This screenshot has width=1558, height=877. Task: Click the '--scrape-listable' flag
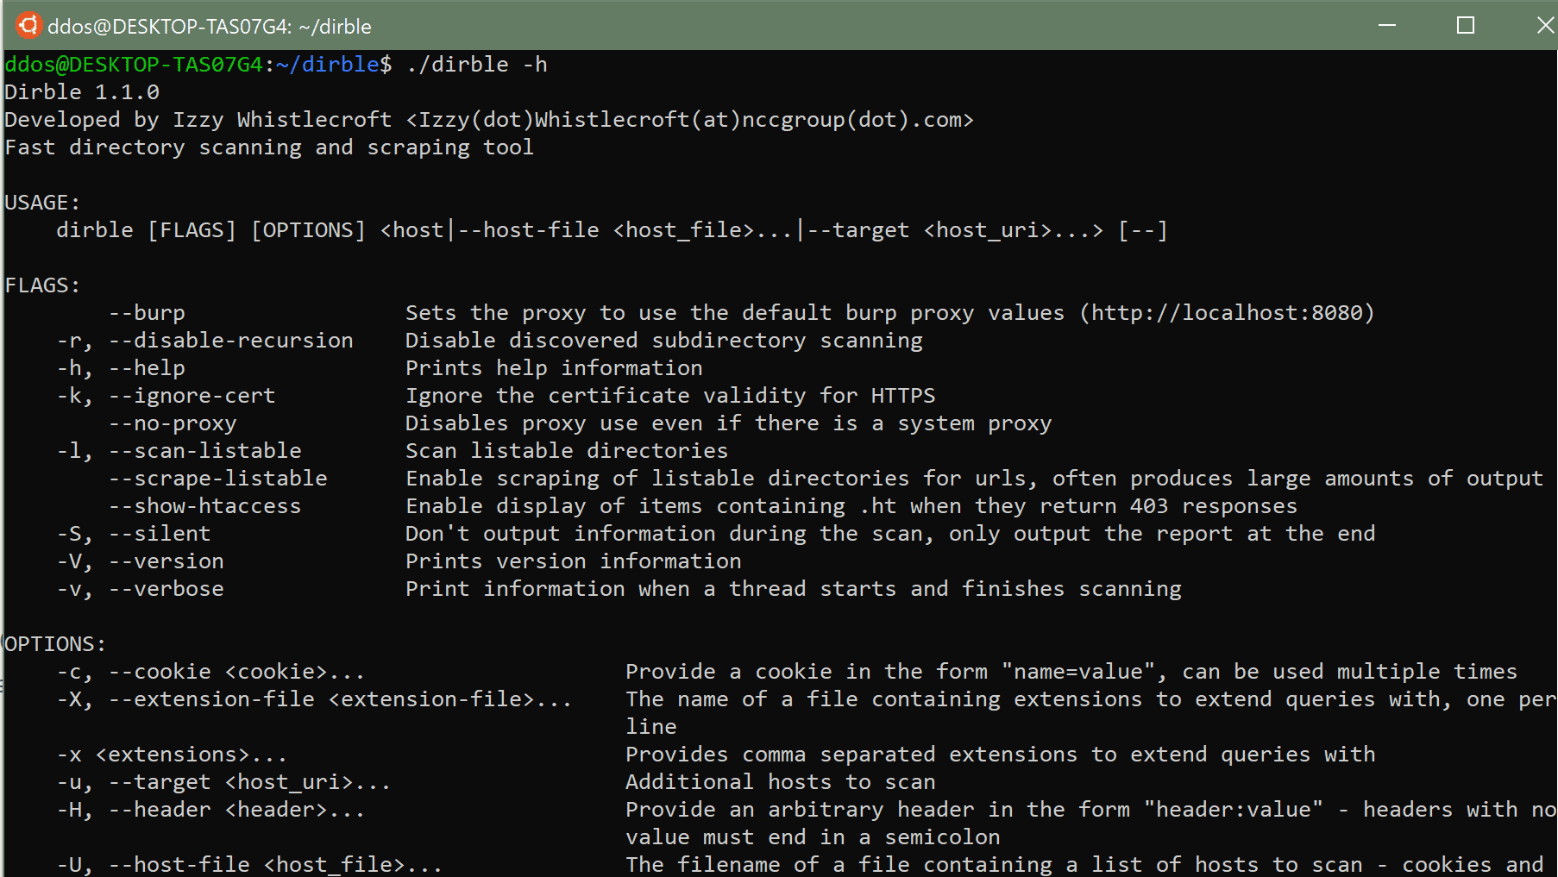(217, 479)
